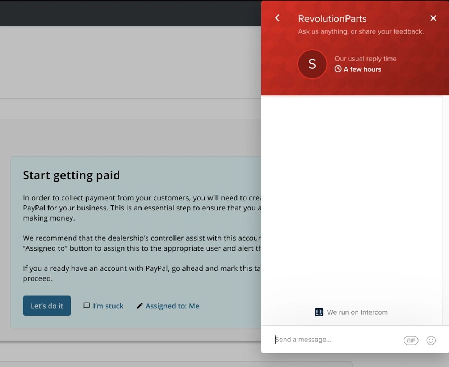Go back using the chat back arrow

point(277,18)
